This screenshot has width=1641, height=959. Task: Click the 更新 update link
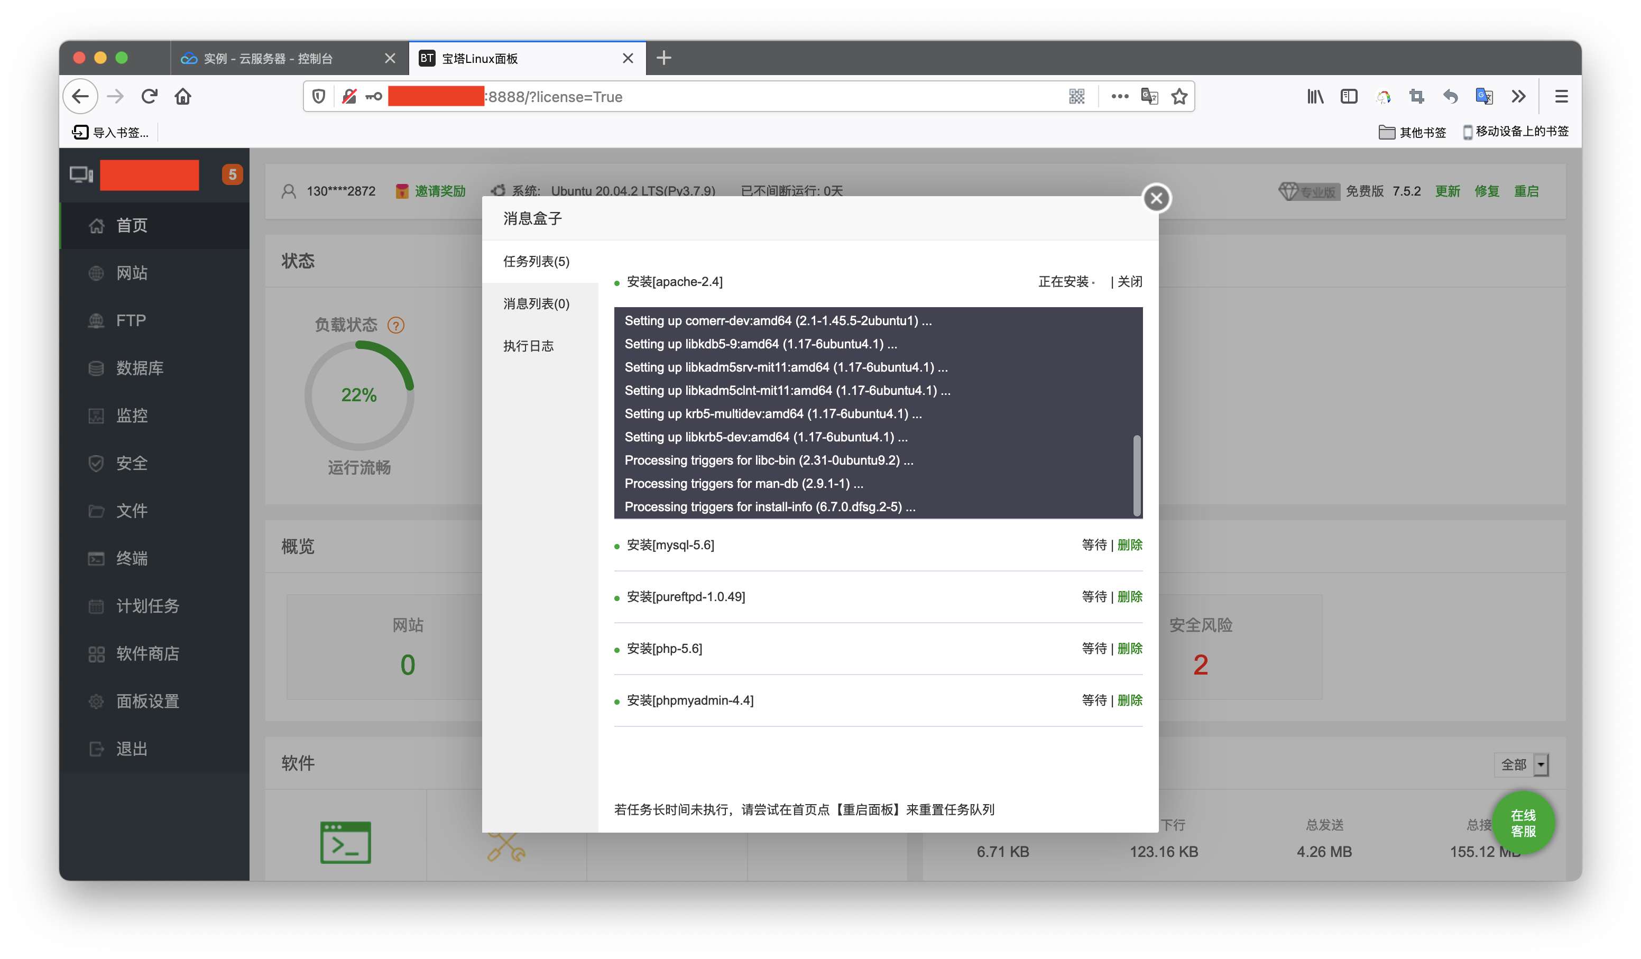[1447, 191]
